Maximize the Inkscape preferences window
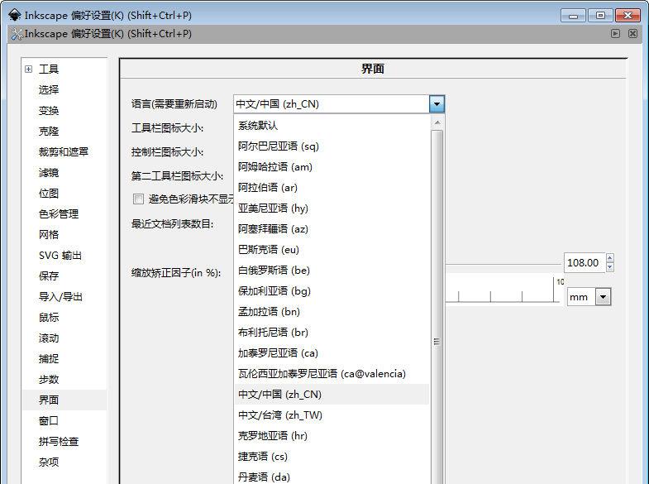The width and height of the screenshot is (649, 484). point(600,16)
